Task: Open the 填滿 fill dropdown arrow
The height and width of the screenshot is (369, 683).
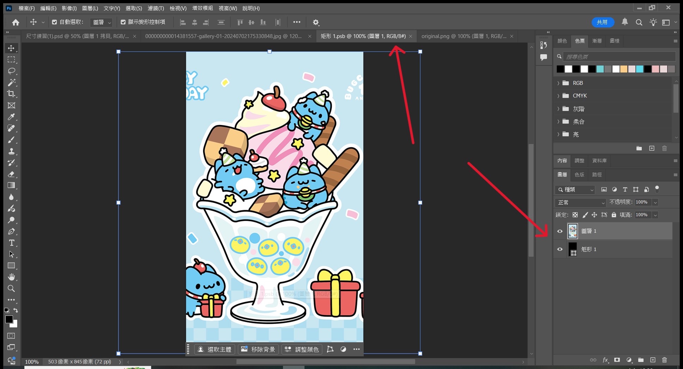Action: click(x=655, y=215)
